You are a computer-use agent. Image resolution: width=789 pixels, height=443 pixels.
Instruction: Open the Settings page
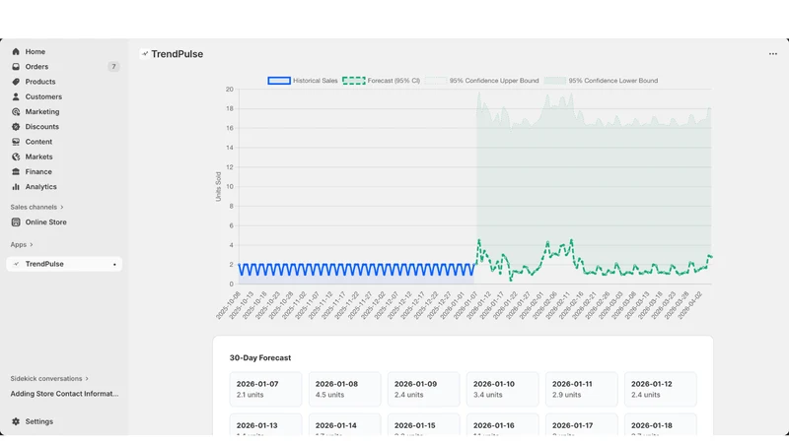tap(64, 421)
